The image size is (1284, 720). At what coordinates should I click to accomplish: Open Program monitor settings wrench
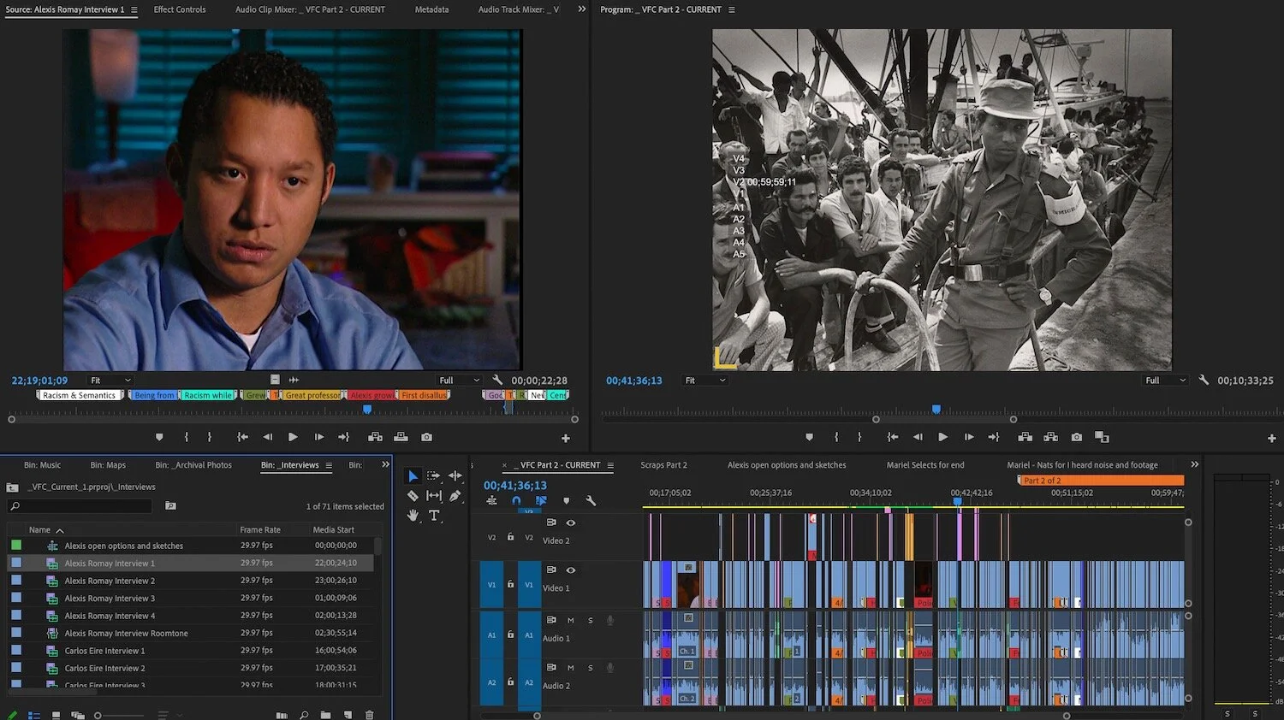coord(1204,381)
